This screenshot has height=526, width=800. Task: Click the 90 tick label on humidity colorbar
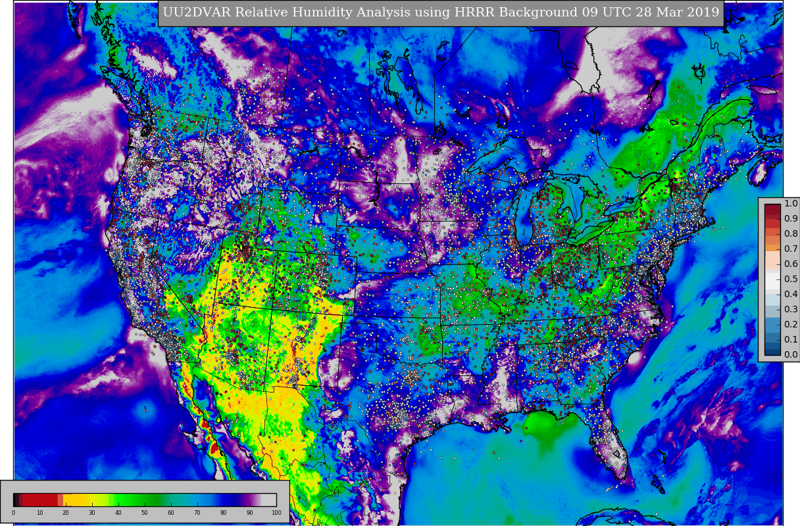250,513
